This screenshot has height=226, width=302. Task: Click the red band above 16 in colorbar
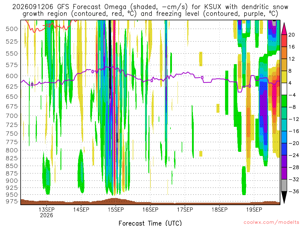[284, 41]
